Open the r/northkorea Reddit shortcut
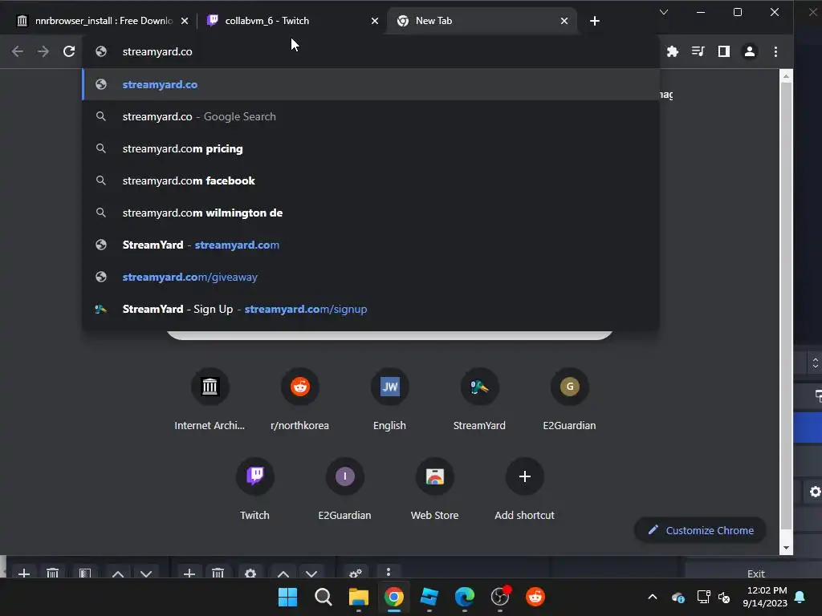The width and height of the screenshot is (822, 616). click(300, 399)
